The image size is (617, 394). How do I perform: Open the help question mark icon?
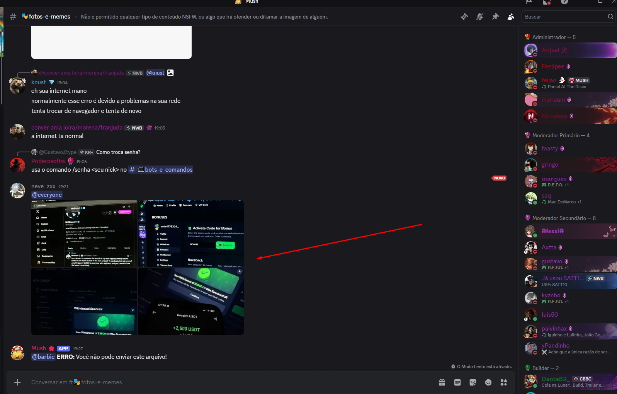click(564, 2)
